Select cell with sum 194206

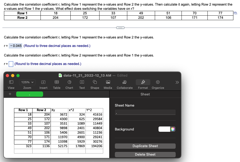point(94,146)
